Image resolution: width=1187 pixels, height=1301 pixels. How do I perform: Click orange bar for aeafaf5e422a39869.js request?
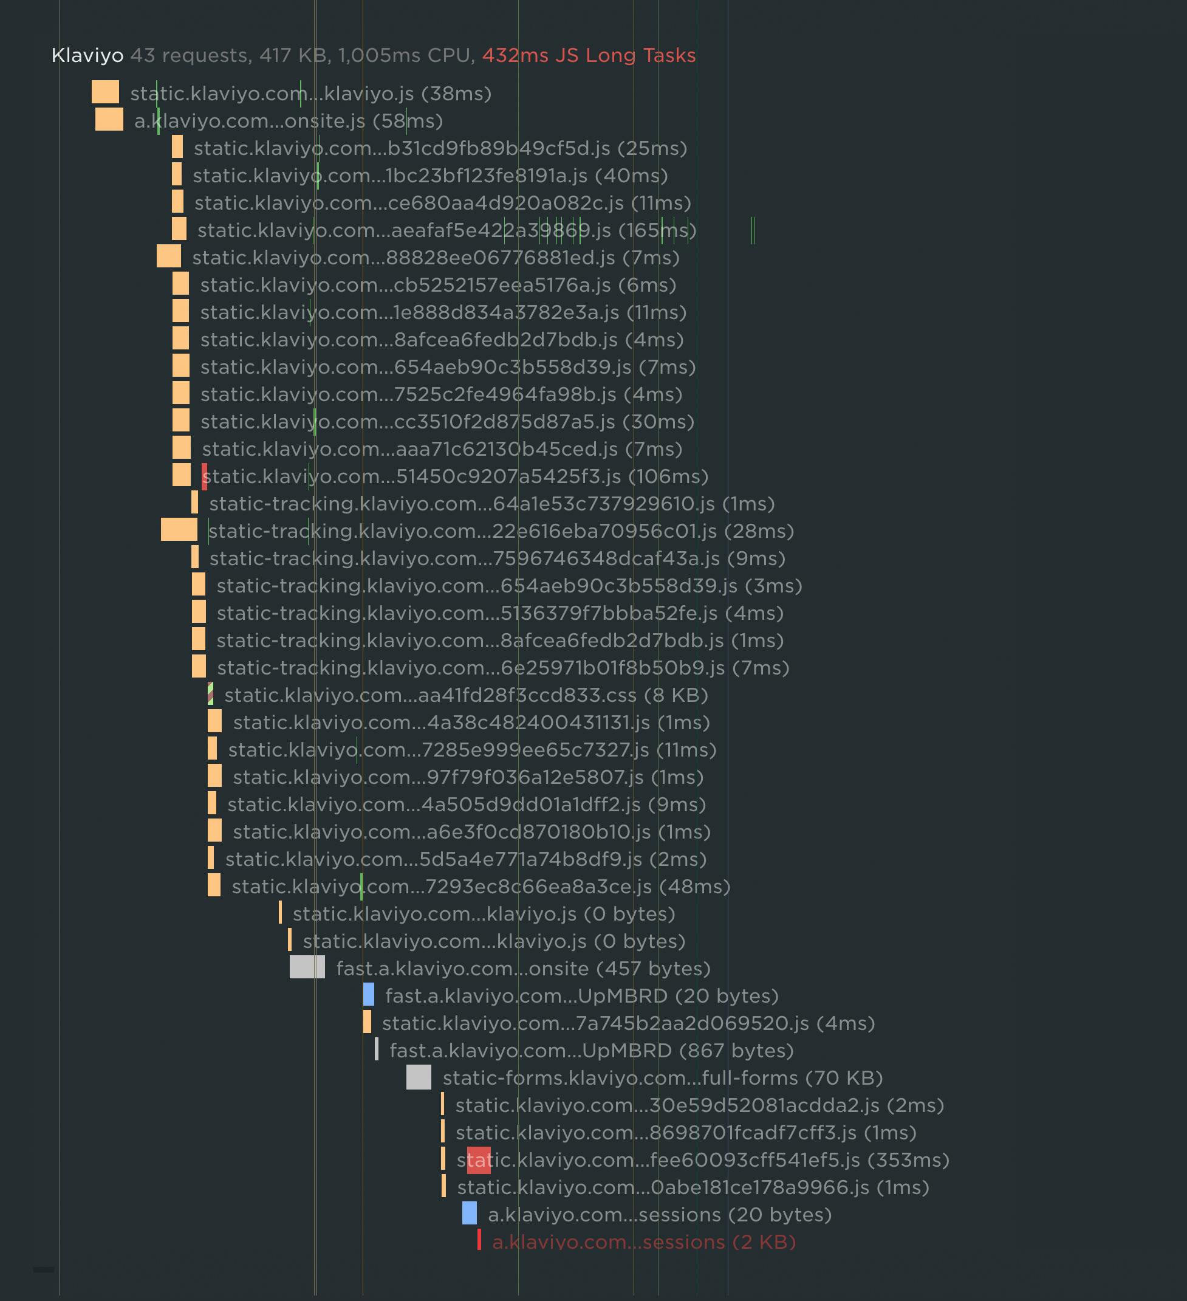coord(179,229)
